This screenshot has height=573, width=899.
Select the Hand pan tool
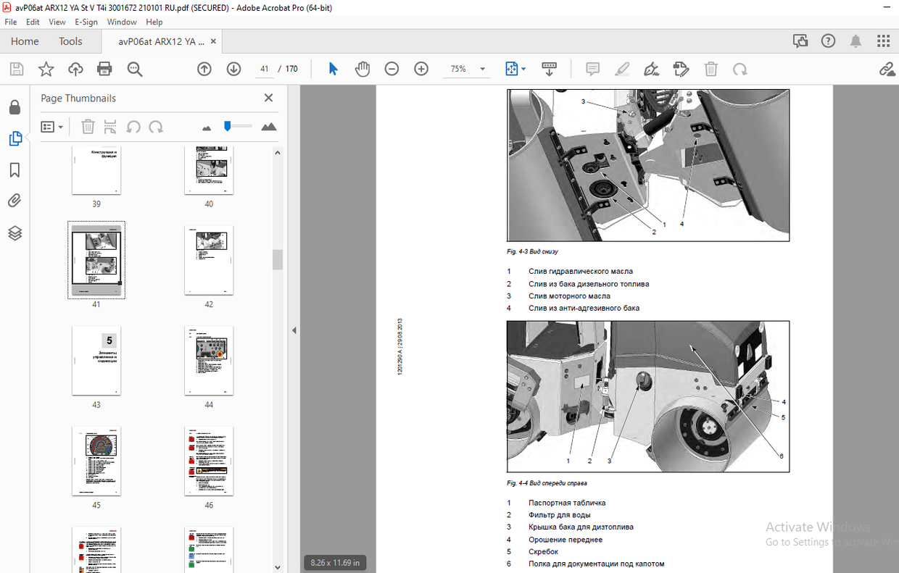pyautogui.click(x=362, y=69)
